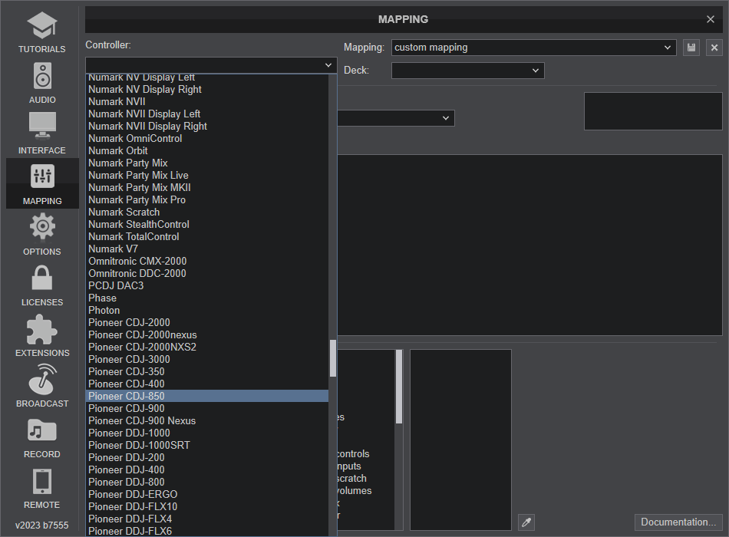Select Pioneer DDJ-1000SRT entry
This screenshot has width=729, height=537.
tap(207, 446)
